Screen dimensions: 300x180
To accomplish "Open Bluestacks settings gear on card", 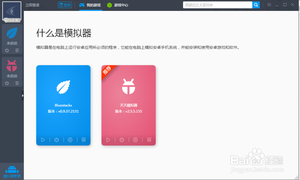I will [x=70, y=140].
